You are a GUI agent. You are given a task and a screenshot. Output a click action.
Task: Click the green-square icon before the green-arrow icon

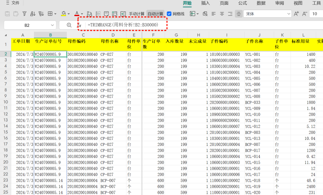tap(115, 14)
